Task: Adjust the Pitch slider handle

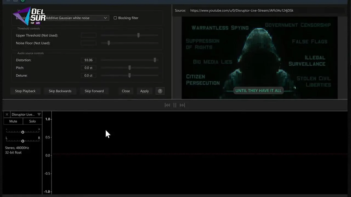Action: [130, 68]
